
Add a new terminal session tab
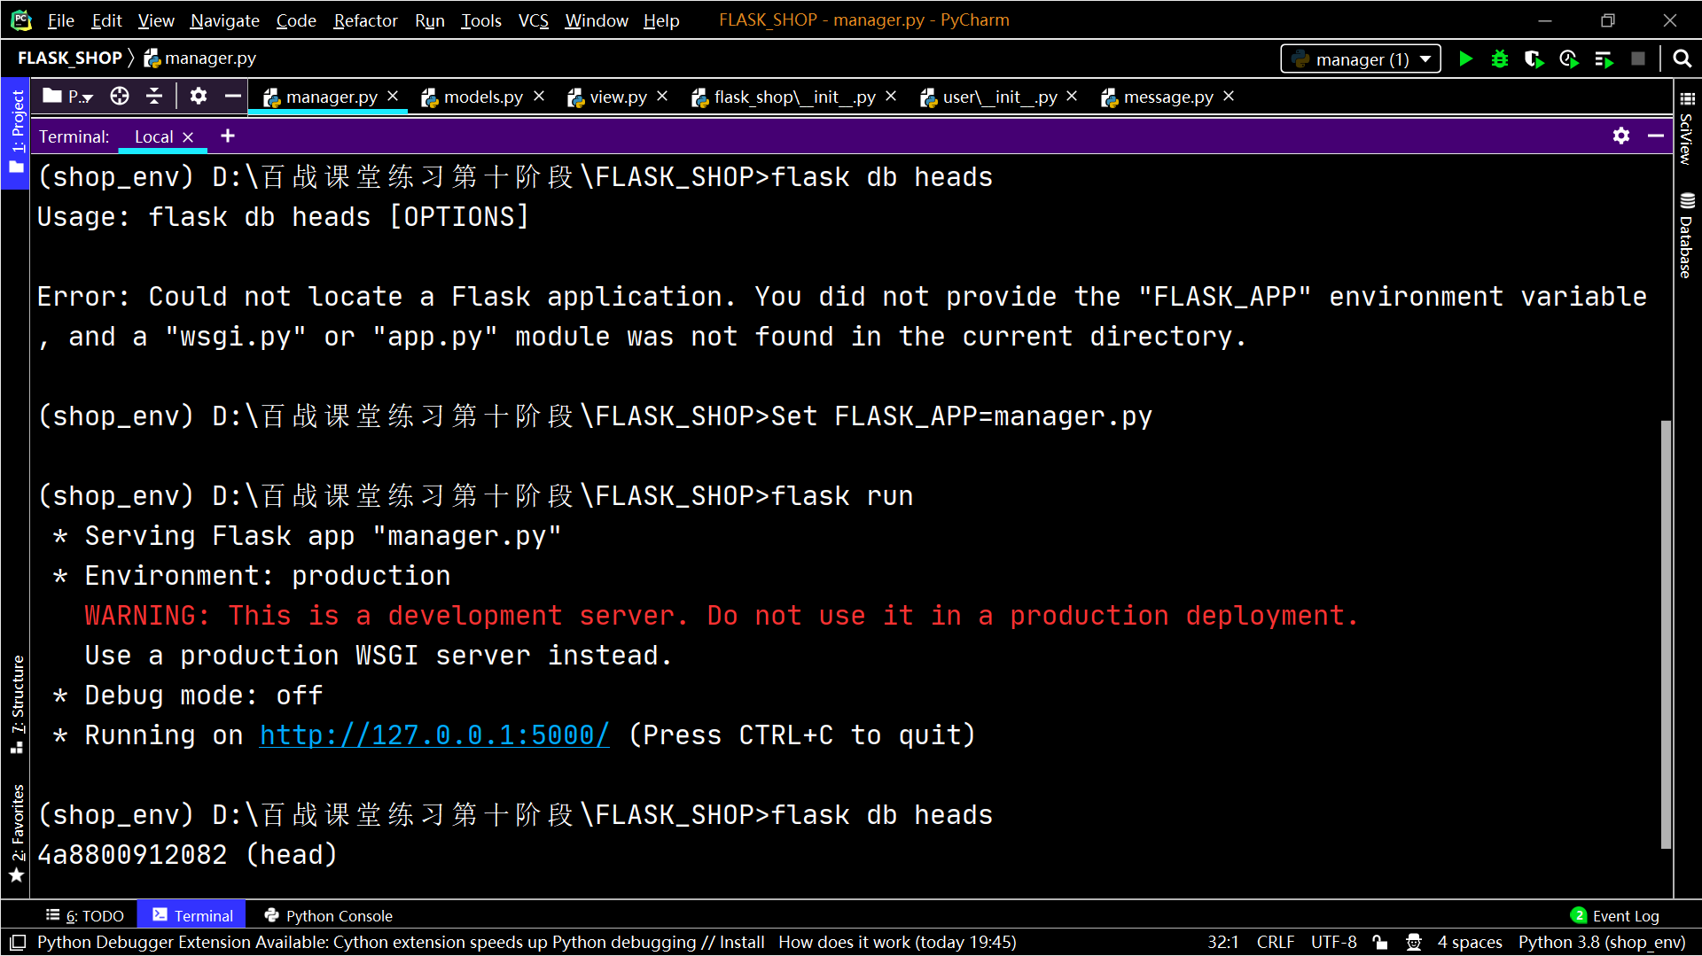tap(228, 136)
